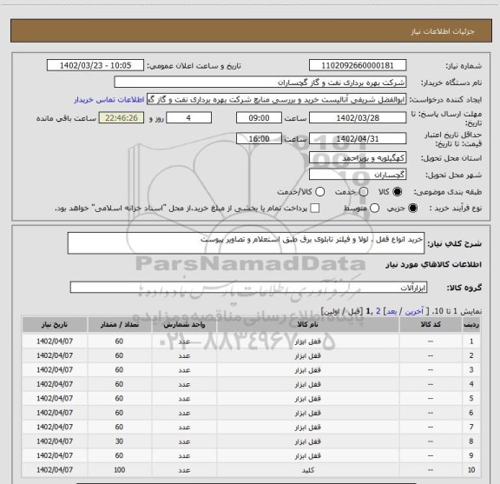Image resolution: width=500 pixels, height=484 pixels.
Task: Click the کلید item name in row 10
Action: pyautogui.click(x=307, y=470)
